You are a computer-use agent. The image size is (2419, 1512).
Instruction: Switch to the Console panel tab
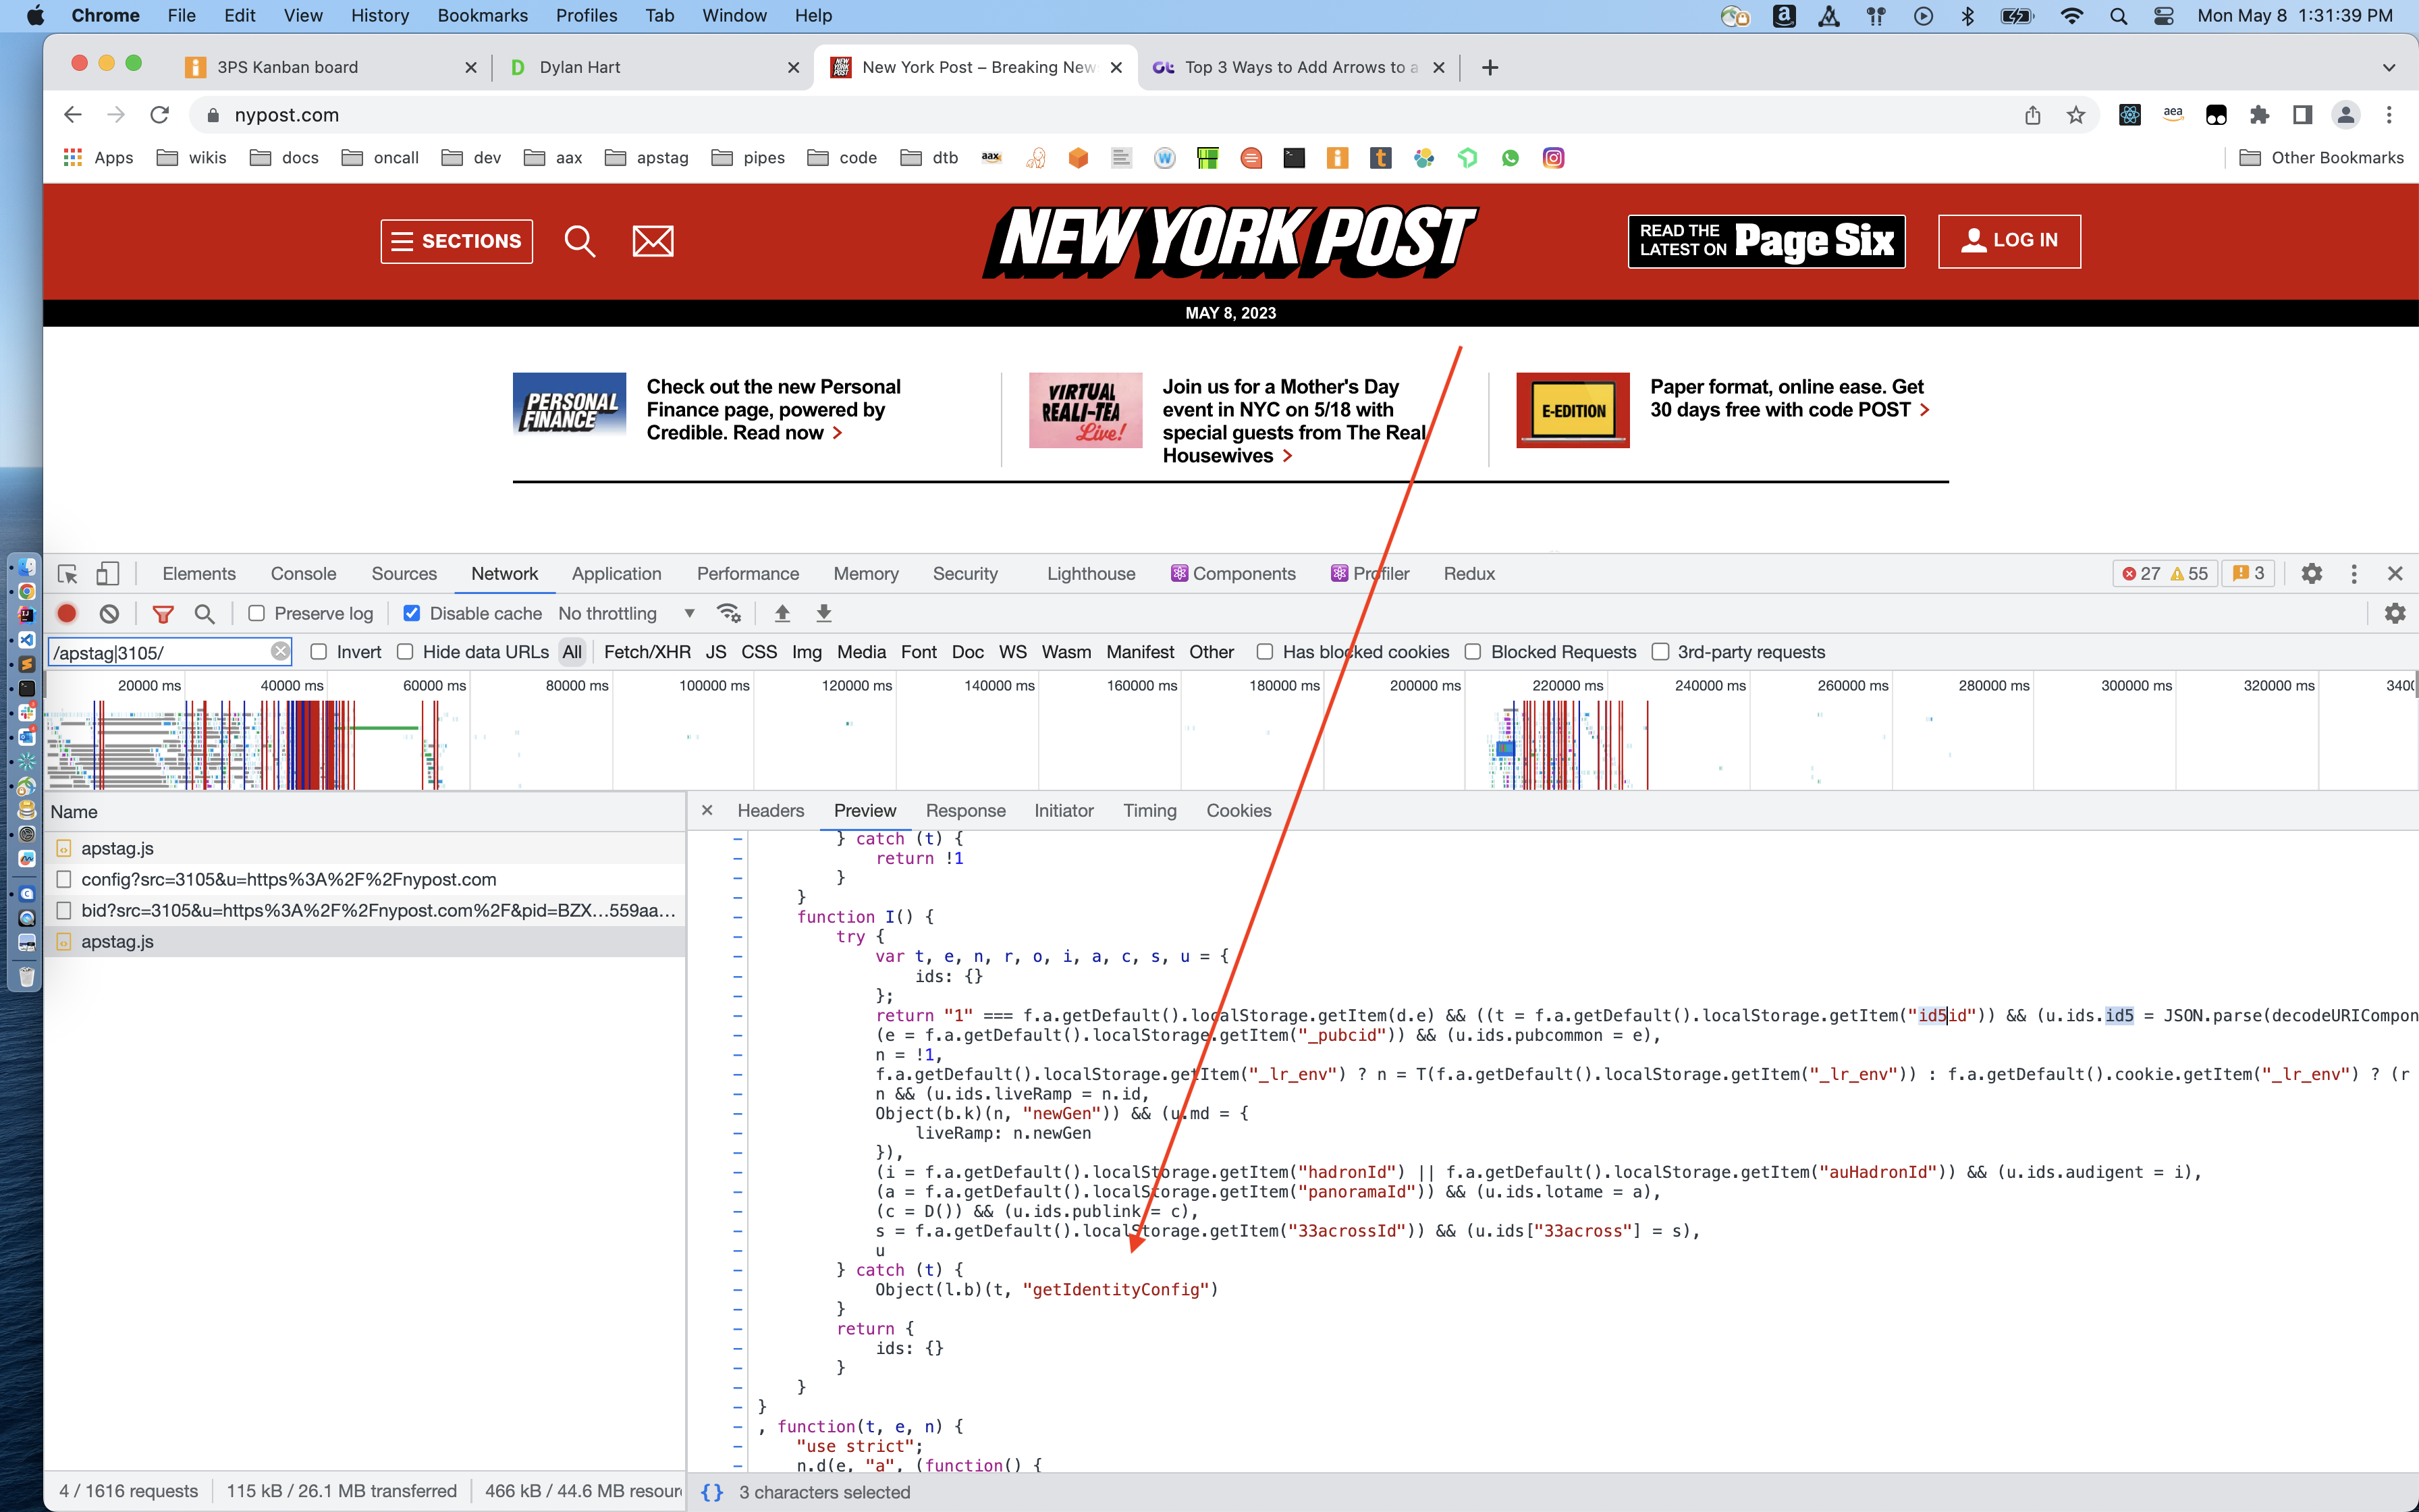(x=303, y=574)
